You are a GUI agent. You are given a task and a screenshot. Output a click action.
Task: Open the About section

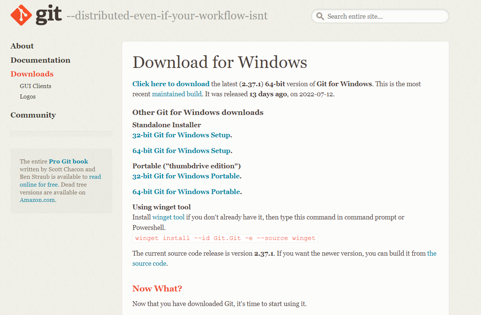pos(22,46)
